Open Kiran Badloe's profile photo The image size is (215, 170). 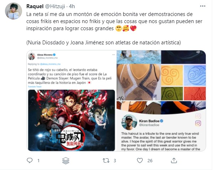click(129, 122)
